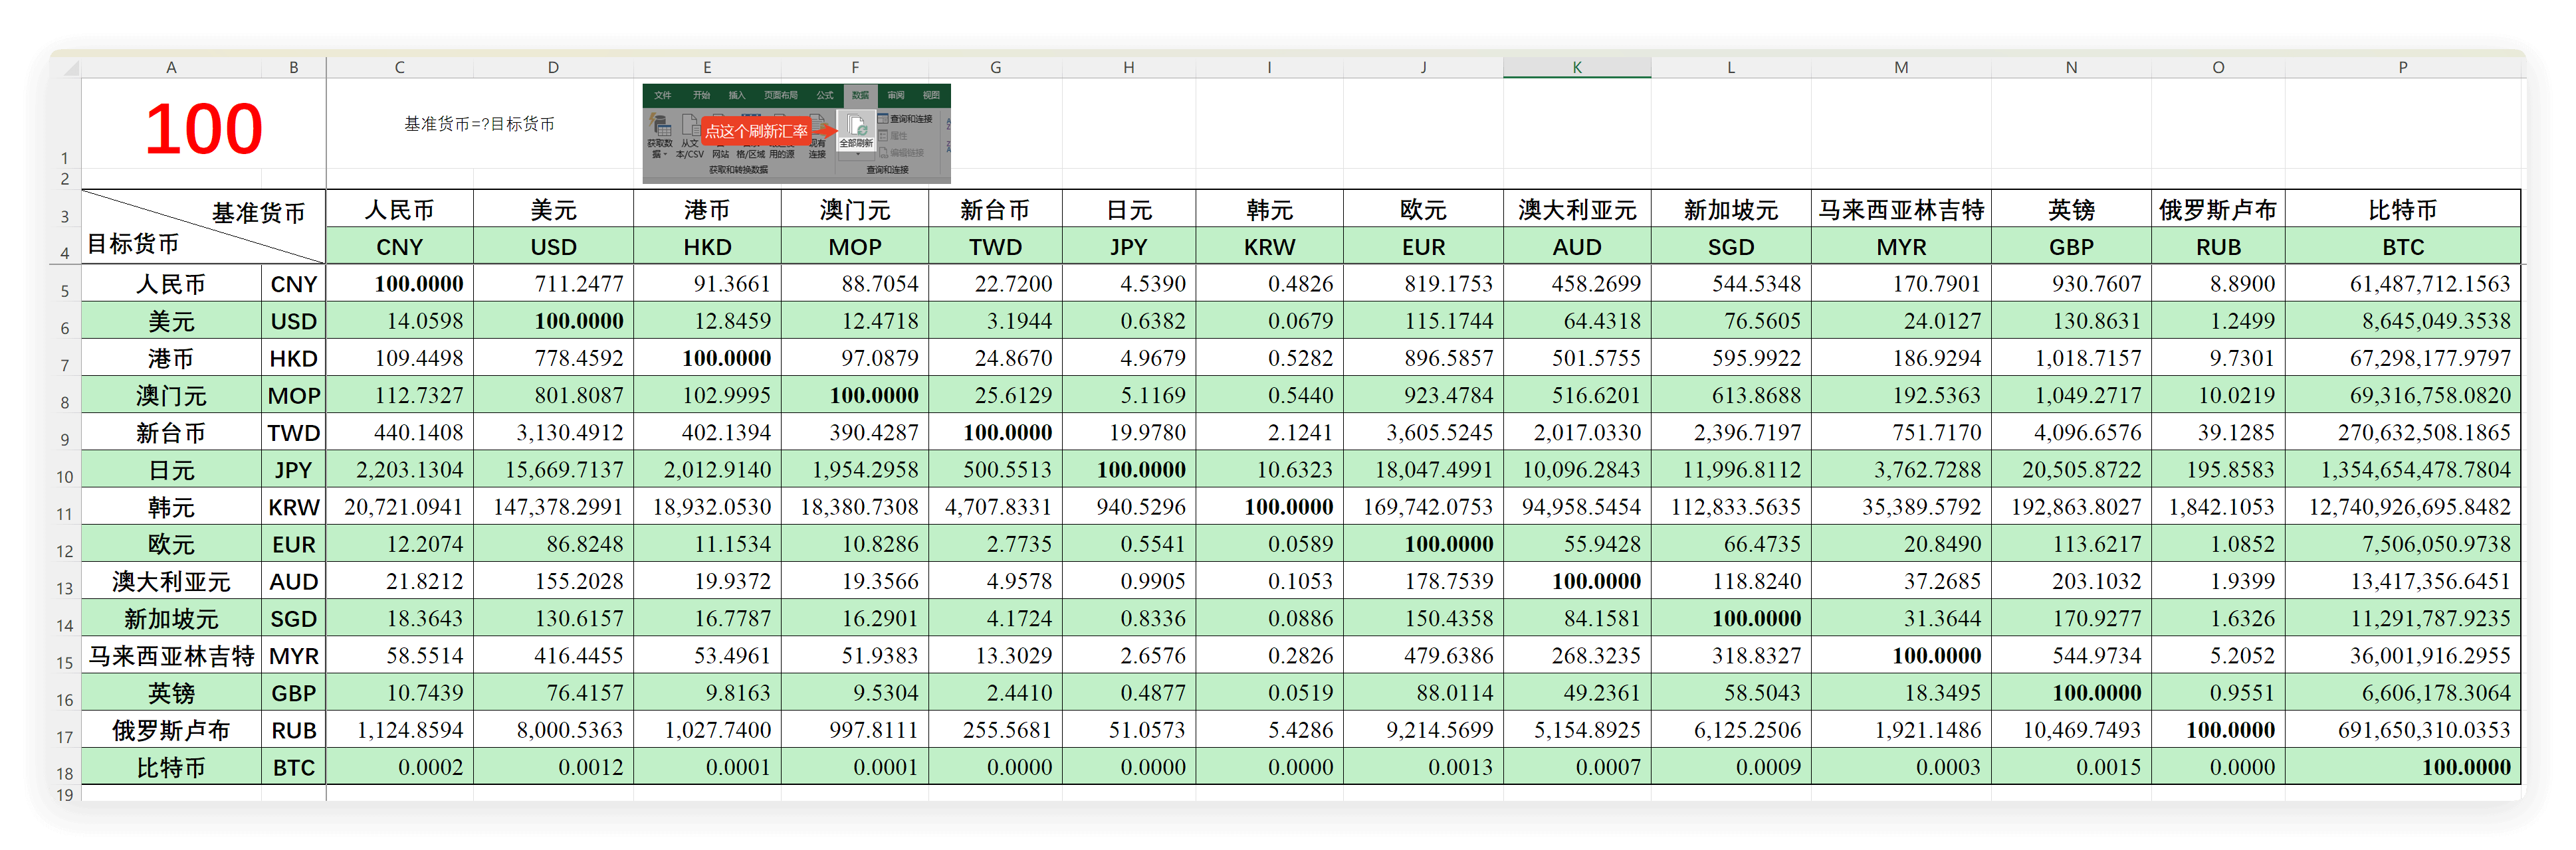This screenshot has width=2576, height=850.
Task: Select column K header
Action: point(1576,68)
